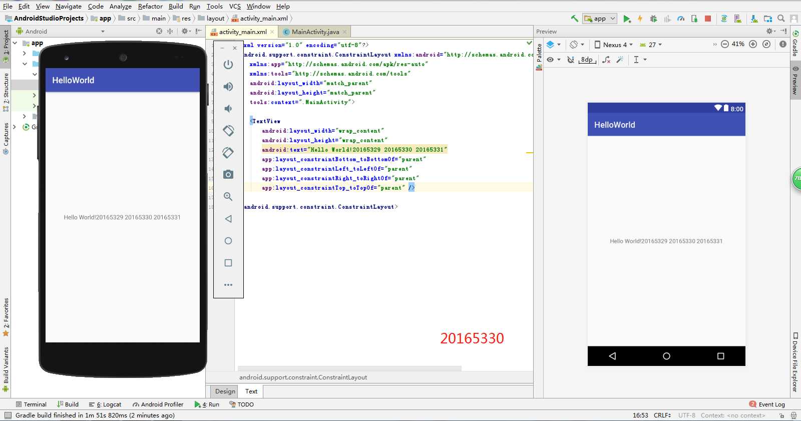Toggle Project tool window tab
The image size is (801, 421).
[6, 46]
